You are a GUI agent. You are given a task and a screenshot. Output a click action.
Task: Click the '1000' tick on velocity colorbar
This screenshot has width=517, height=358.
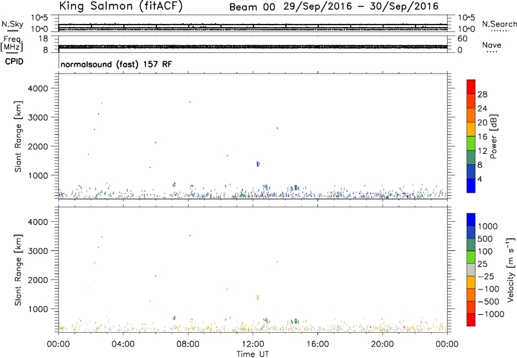pyautogui.click(x=488, y=226)
